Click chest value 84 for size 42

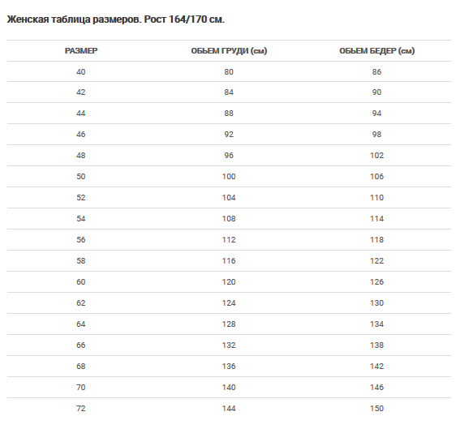(229, 92)
